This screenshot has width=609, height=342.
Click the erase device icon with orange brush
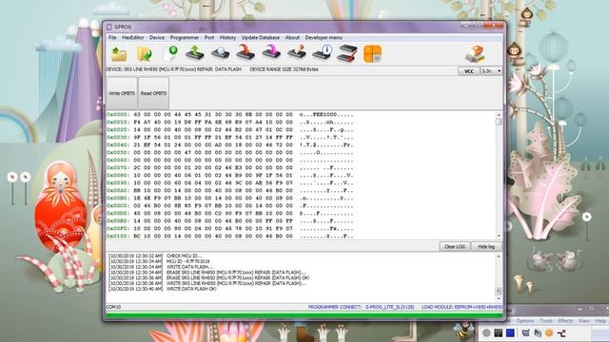297,53
